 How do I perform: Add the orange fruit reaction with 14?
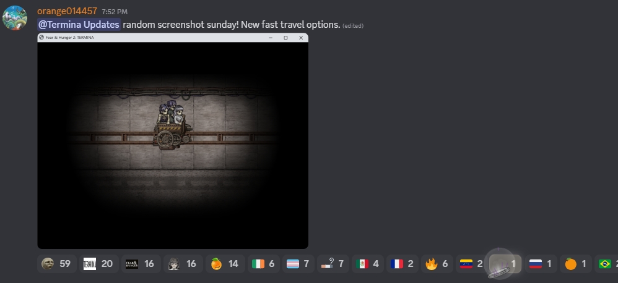[x=225, y=264]
